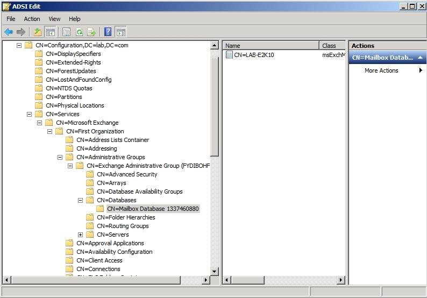This screenshot has height=298, width=427.
Task: Collapse the CN=Microsoft Exchange node
Action: coord(39,123)
